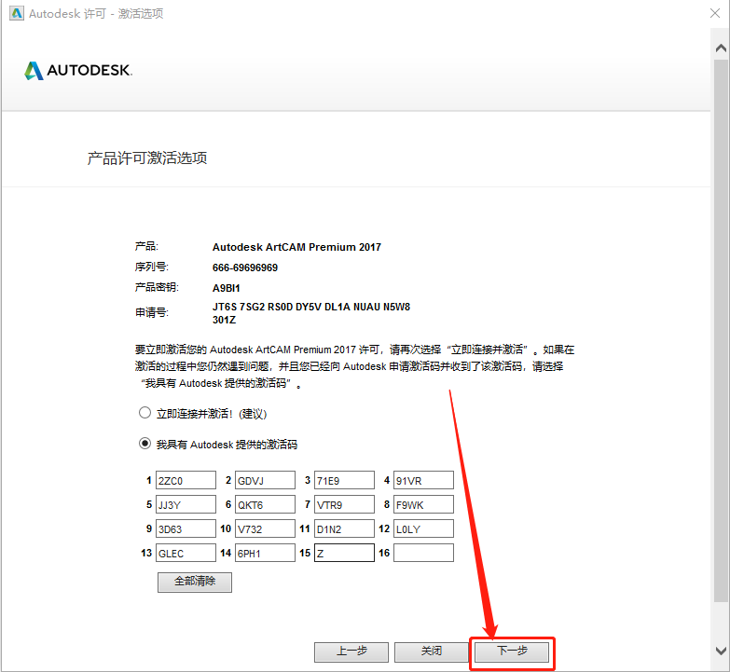The width and height of the screenshot is (730, 672).
Task: Click activation code field 5 containing JJ3Y
Action: click(186, 504)
